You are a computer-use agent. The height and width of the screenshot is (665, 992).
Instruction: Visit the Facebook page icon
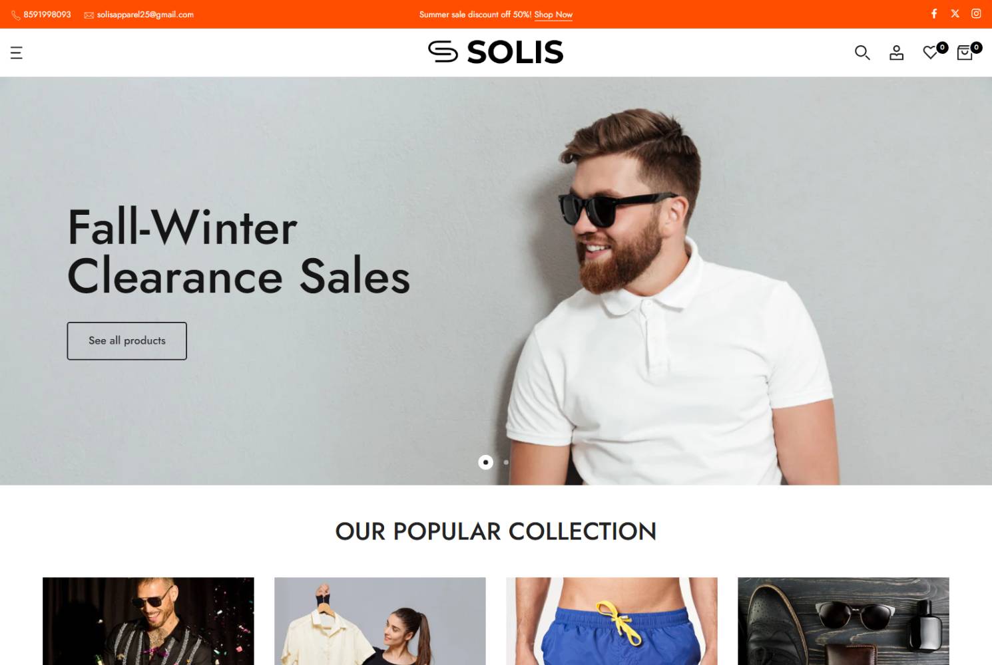[x=934, y=13]
